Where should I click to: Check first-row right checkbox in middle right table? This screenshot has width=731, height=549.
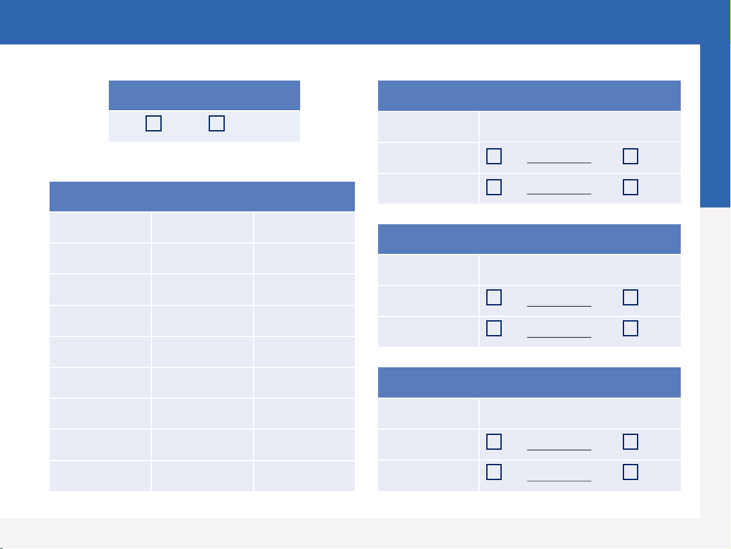631,297
